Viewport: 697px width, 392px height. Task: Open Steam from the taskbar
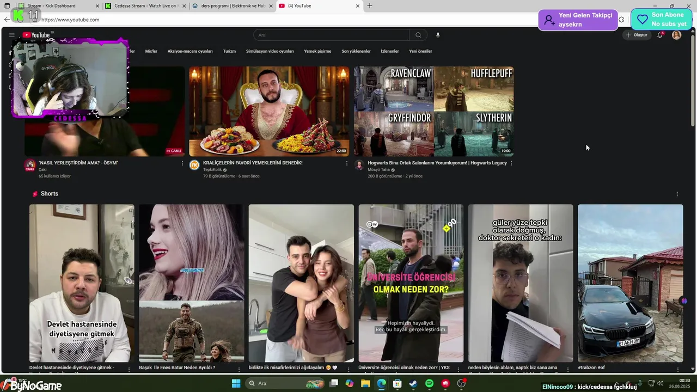coord(413,384)
